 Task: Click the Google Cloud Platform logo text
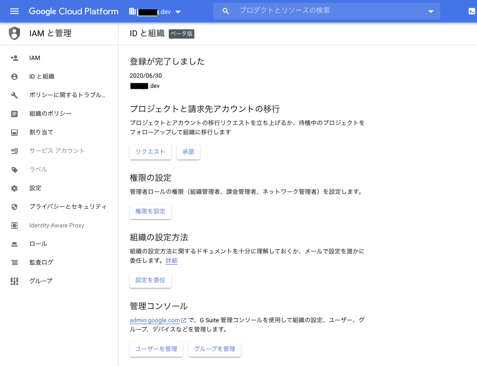(73, 11)
